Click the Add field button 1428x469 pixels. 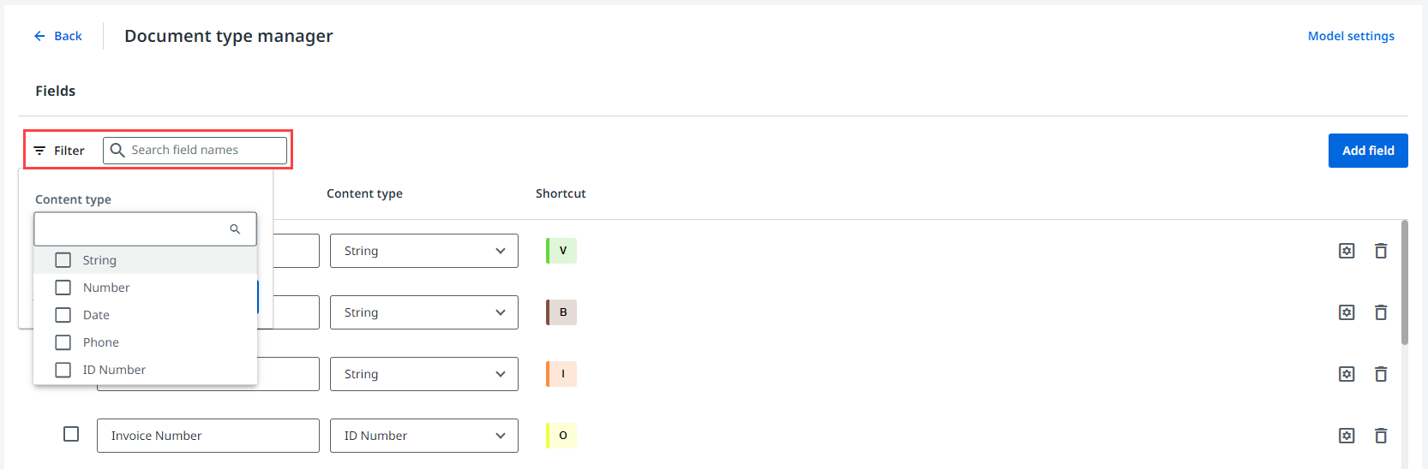click(1367, 151)
